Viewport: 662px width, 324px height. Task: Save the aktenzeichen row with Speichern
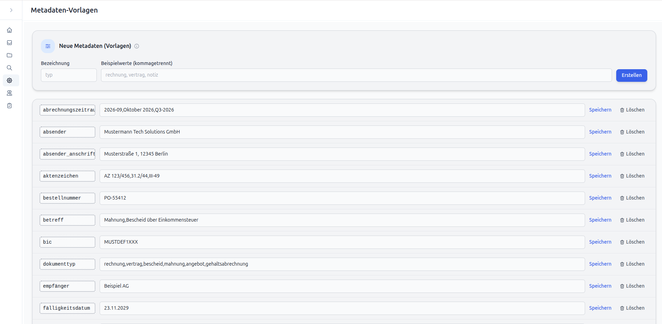click(600, 176)
